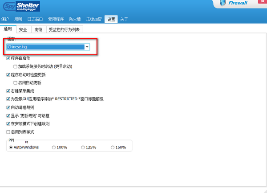
Task: Enable the 启用自动更新 checkbox
Action: pyautogui.click(x=15, y=83)
